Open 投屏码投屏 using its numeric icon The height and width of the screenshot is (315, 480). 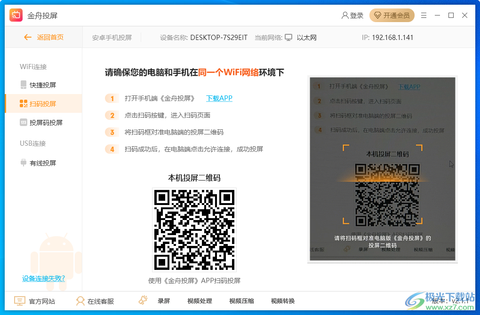pos(24,122)
